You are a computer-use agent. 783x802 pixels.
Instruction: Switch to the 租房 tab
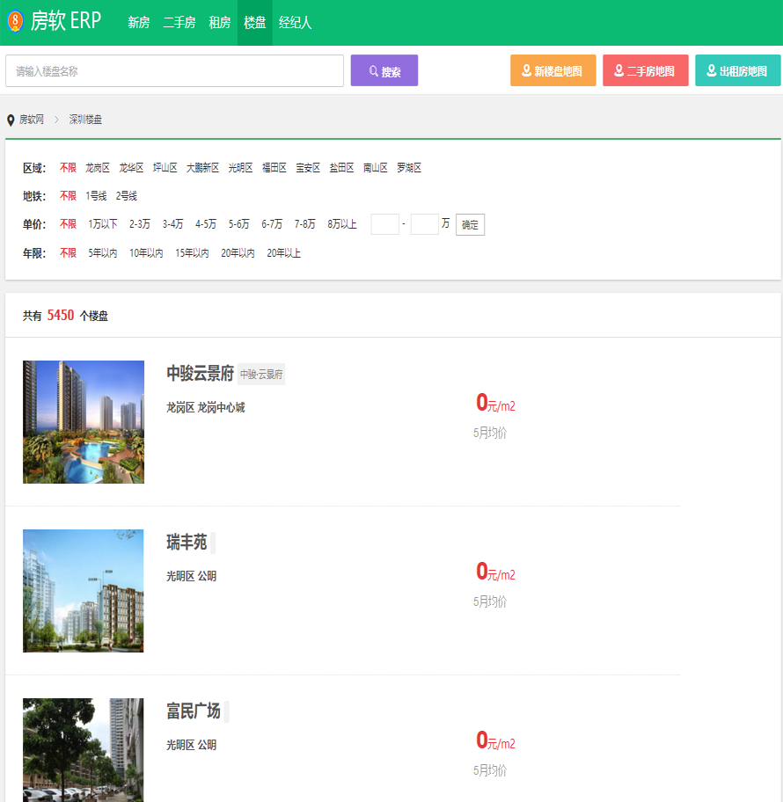[x=220, y=23]
